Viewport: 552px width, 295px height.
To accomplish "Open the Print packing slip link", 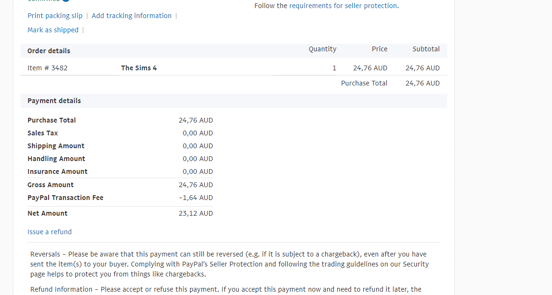I will 55,16.
